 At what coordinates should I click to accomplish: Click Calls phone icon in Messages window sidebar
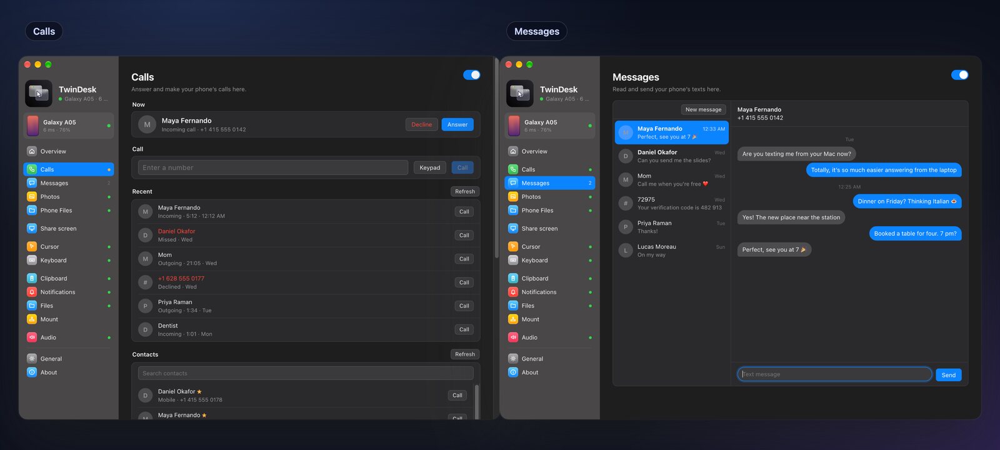[513, 169]
